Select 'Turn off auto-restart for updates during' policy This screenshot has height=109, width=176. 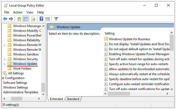point(139,59)
